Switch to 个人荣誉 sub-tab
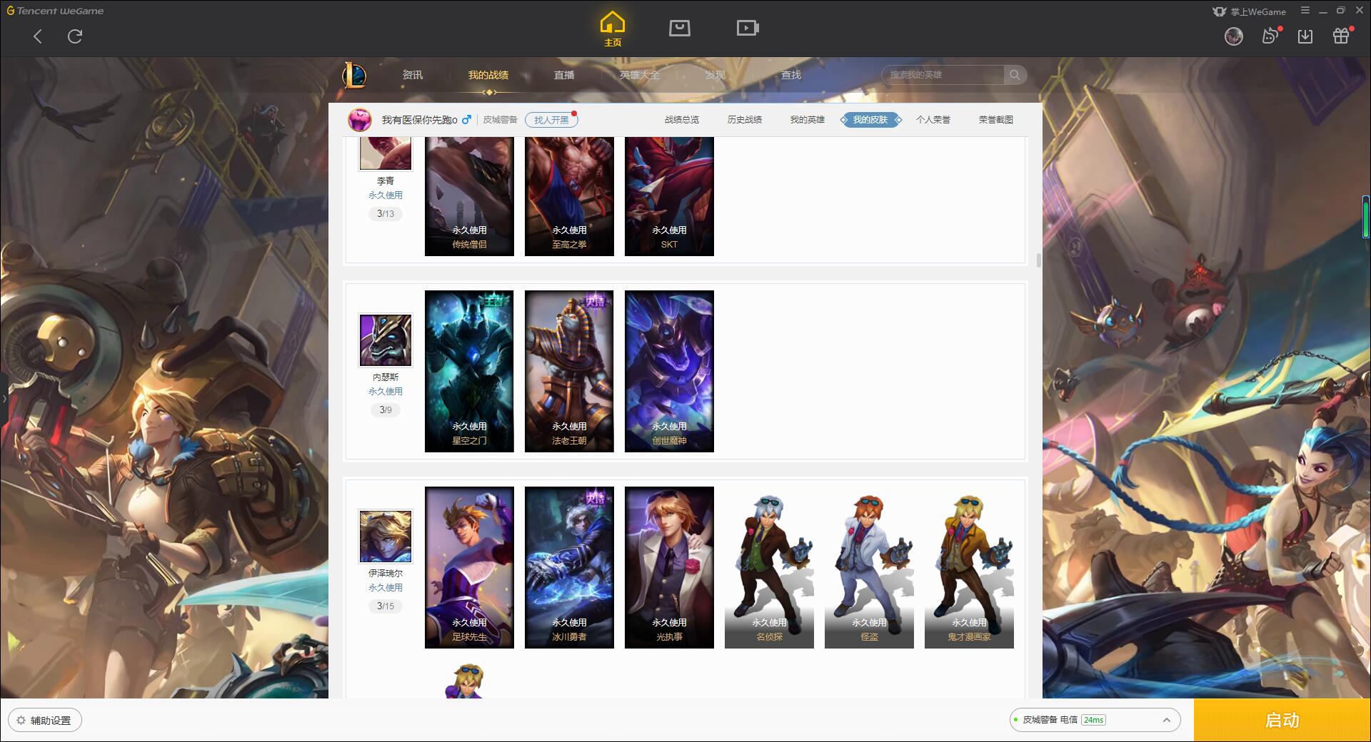This screenshot has height=742, width=1371. point(933,120)
